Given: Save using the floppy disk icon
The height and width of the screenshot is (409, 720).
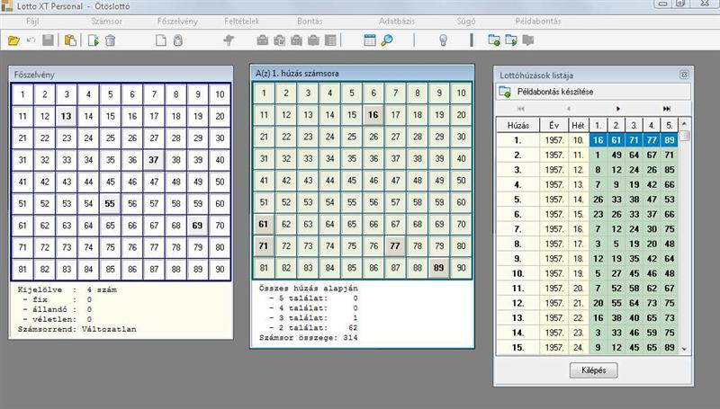Looking at the screenshot, I should [49, 40].
